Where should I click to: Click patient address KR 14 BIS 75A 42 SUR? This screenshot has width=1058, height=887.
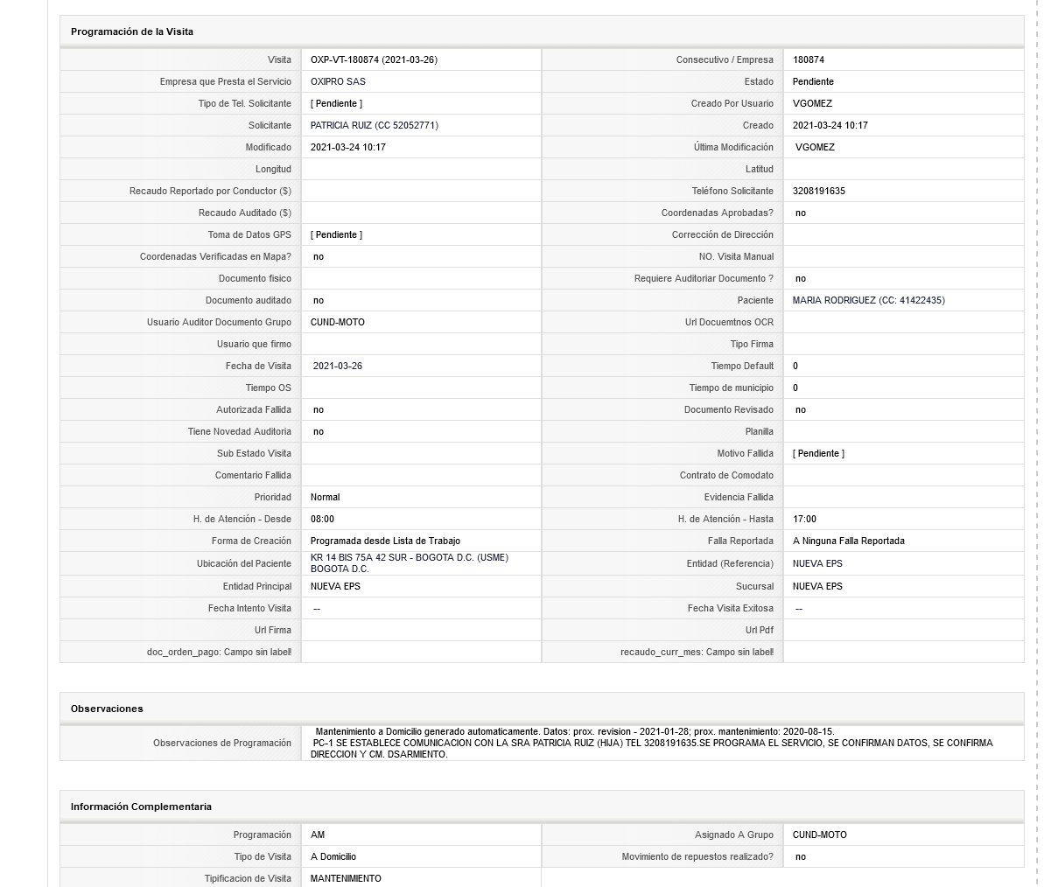coord(361,557)
